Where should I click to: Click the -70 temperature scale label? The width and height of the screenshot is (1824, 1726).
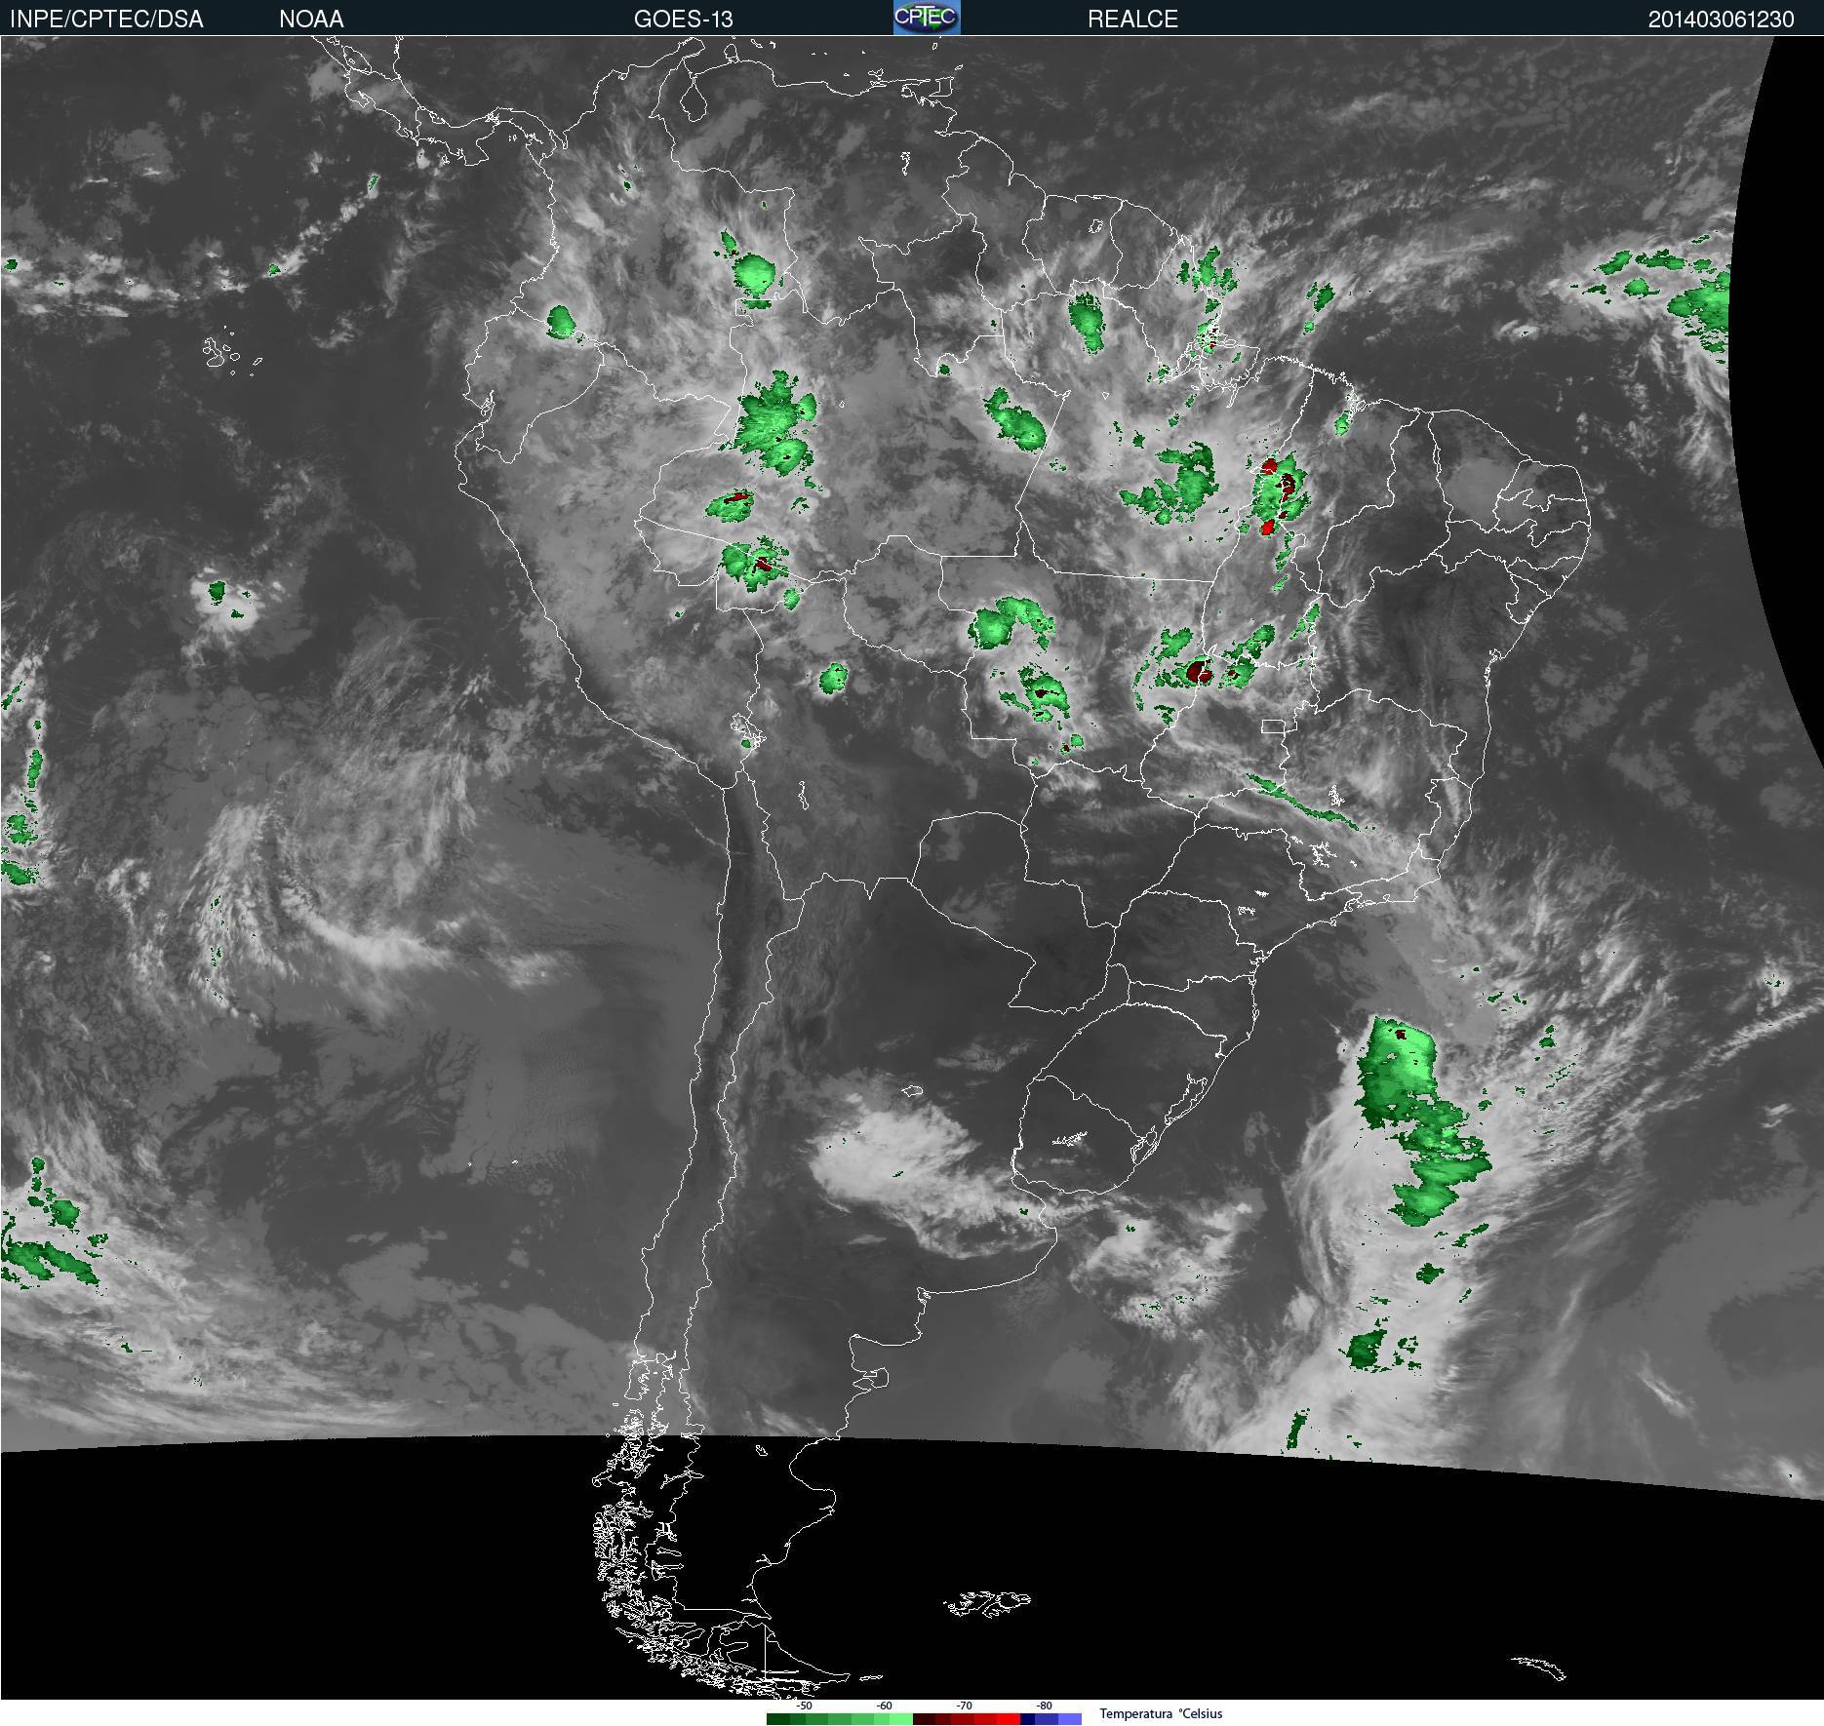coord(964,1706)
